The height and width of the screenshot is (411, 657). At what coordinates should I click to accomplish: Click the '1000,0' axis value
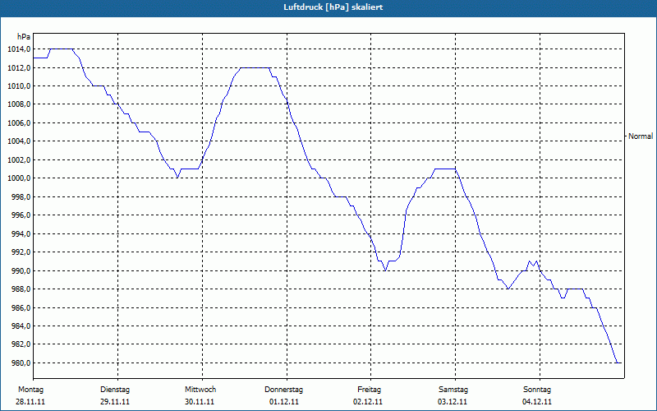click(19, 178)
